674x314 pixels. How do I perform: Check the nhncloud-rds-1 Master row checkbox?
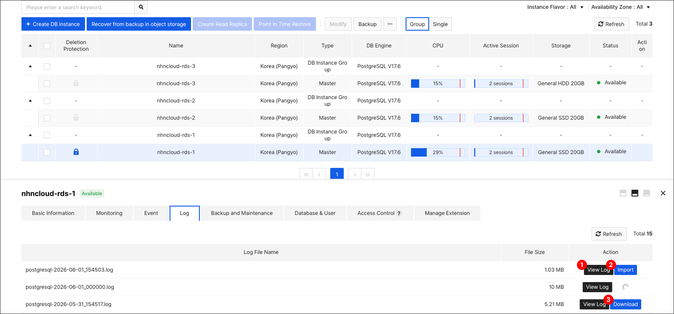coord(47,152)
